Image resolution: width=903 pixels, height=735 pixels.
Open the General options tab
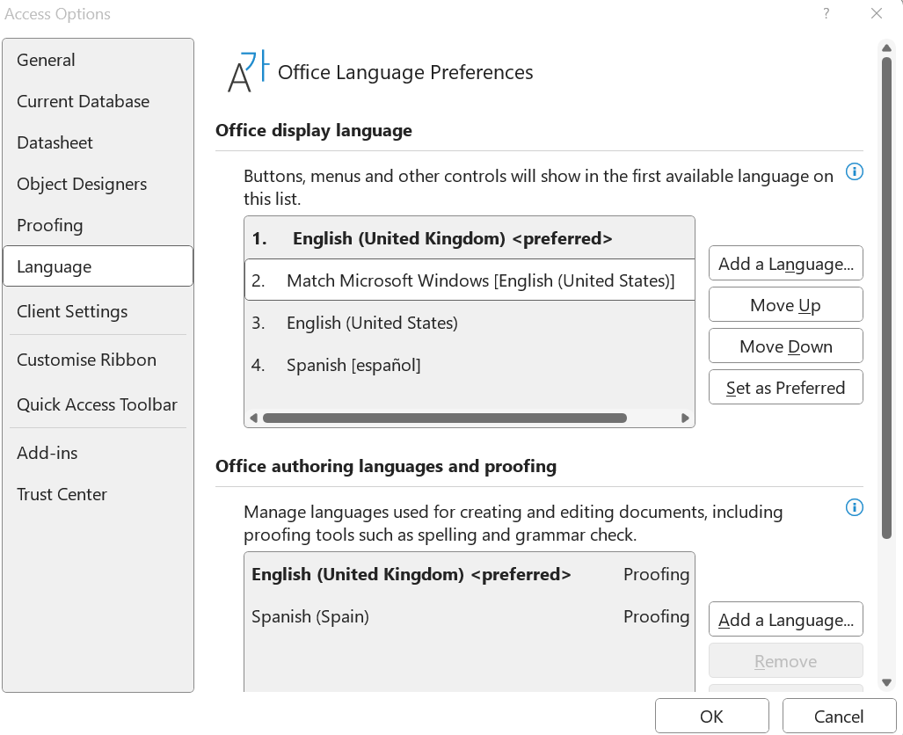(x=46, y=60)
